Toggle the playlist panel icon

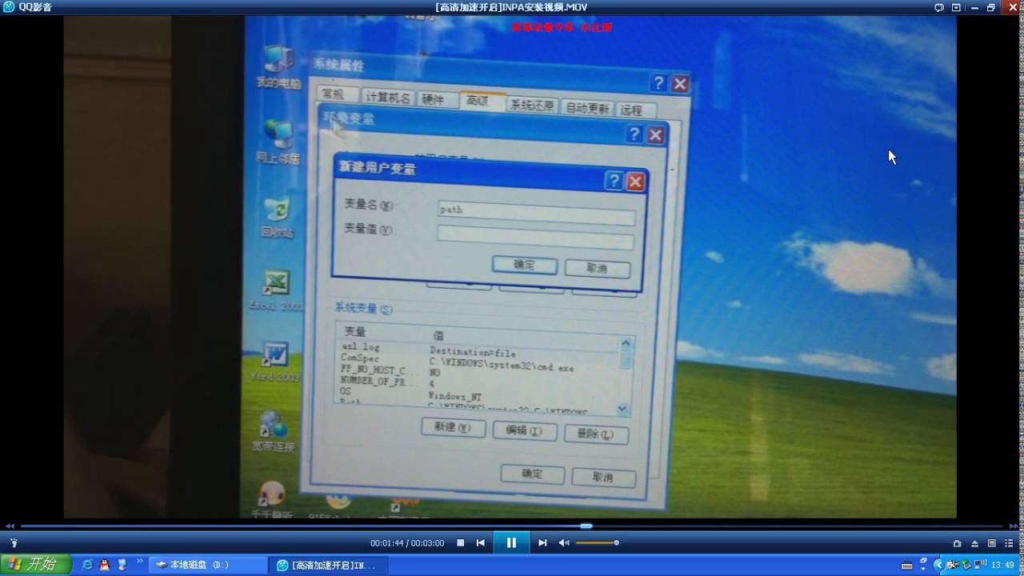1009,543
